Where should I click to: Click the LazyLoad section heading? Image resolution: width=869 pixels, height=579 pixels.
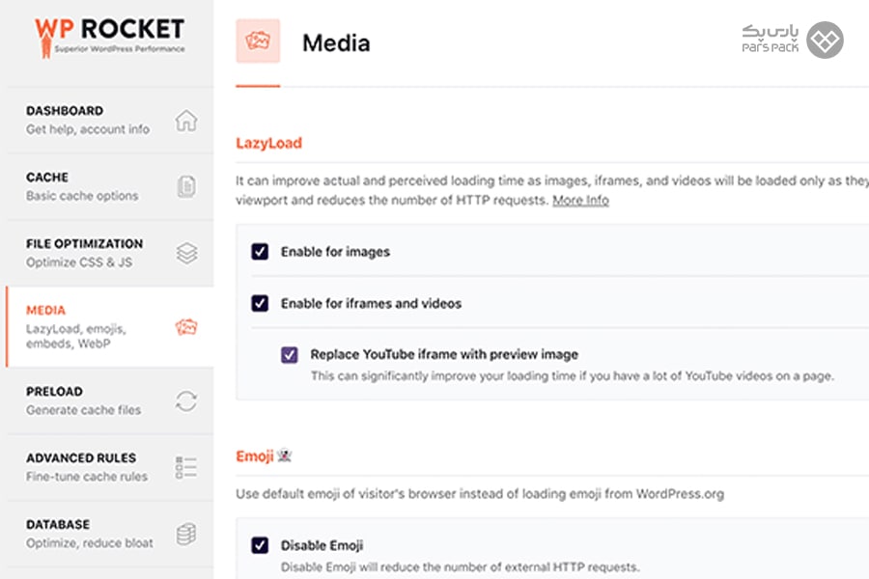pos(268,143)
